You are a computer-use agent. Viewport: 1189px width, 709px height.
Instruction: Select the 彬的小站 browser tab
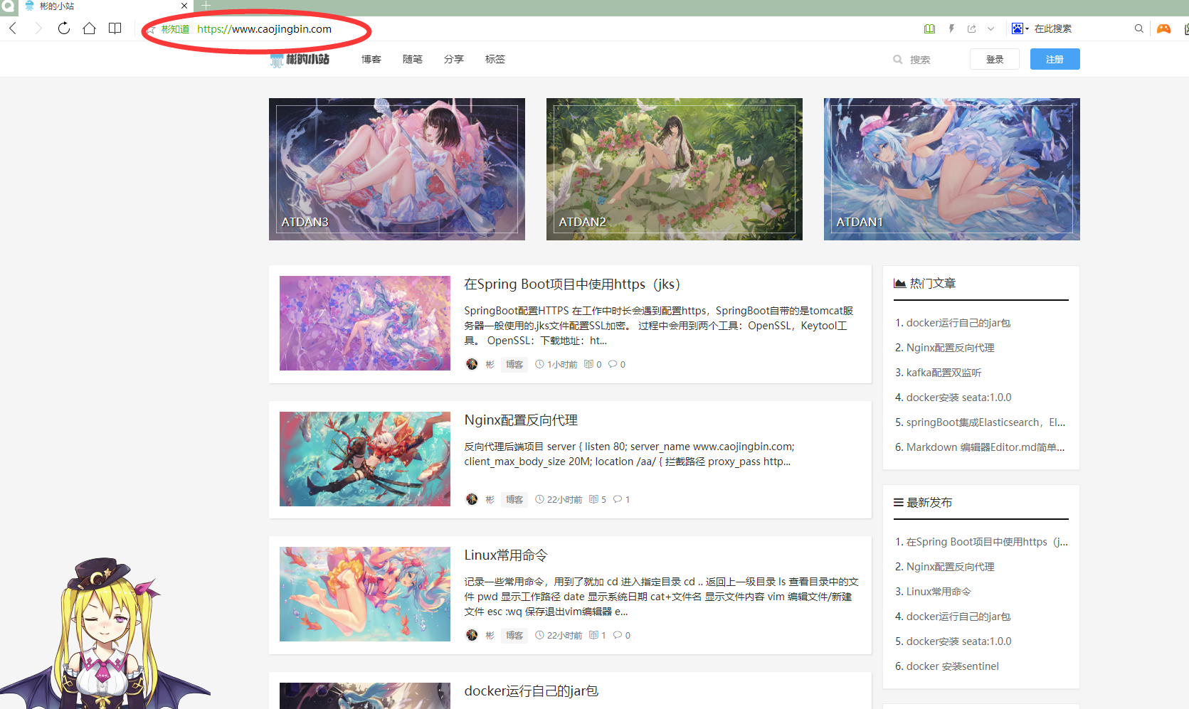pos(105,6)
